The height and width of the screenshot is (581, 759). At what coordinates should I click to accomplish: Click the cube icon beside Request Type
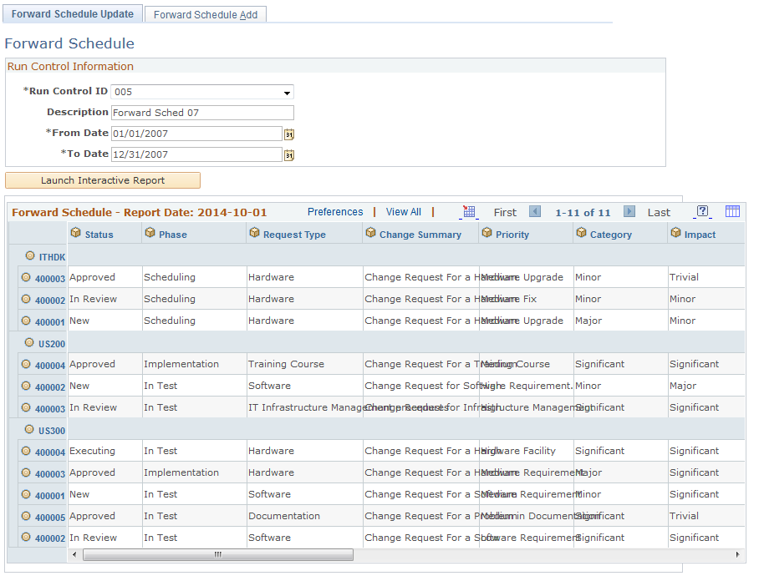(x=255, y=233)
